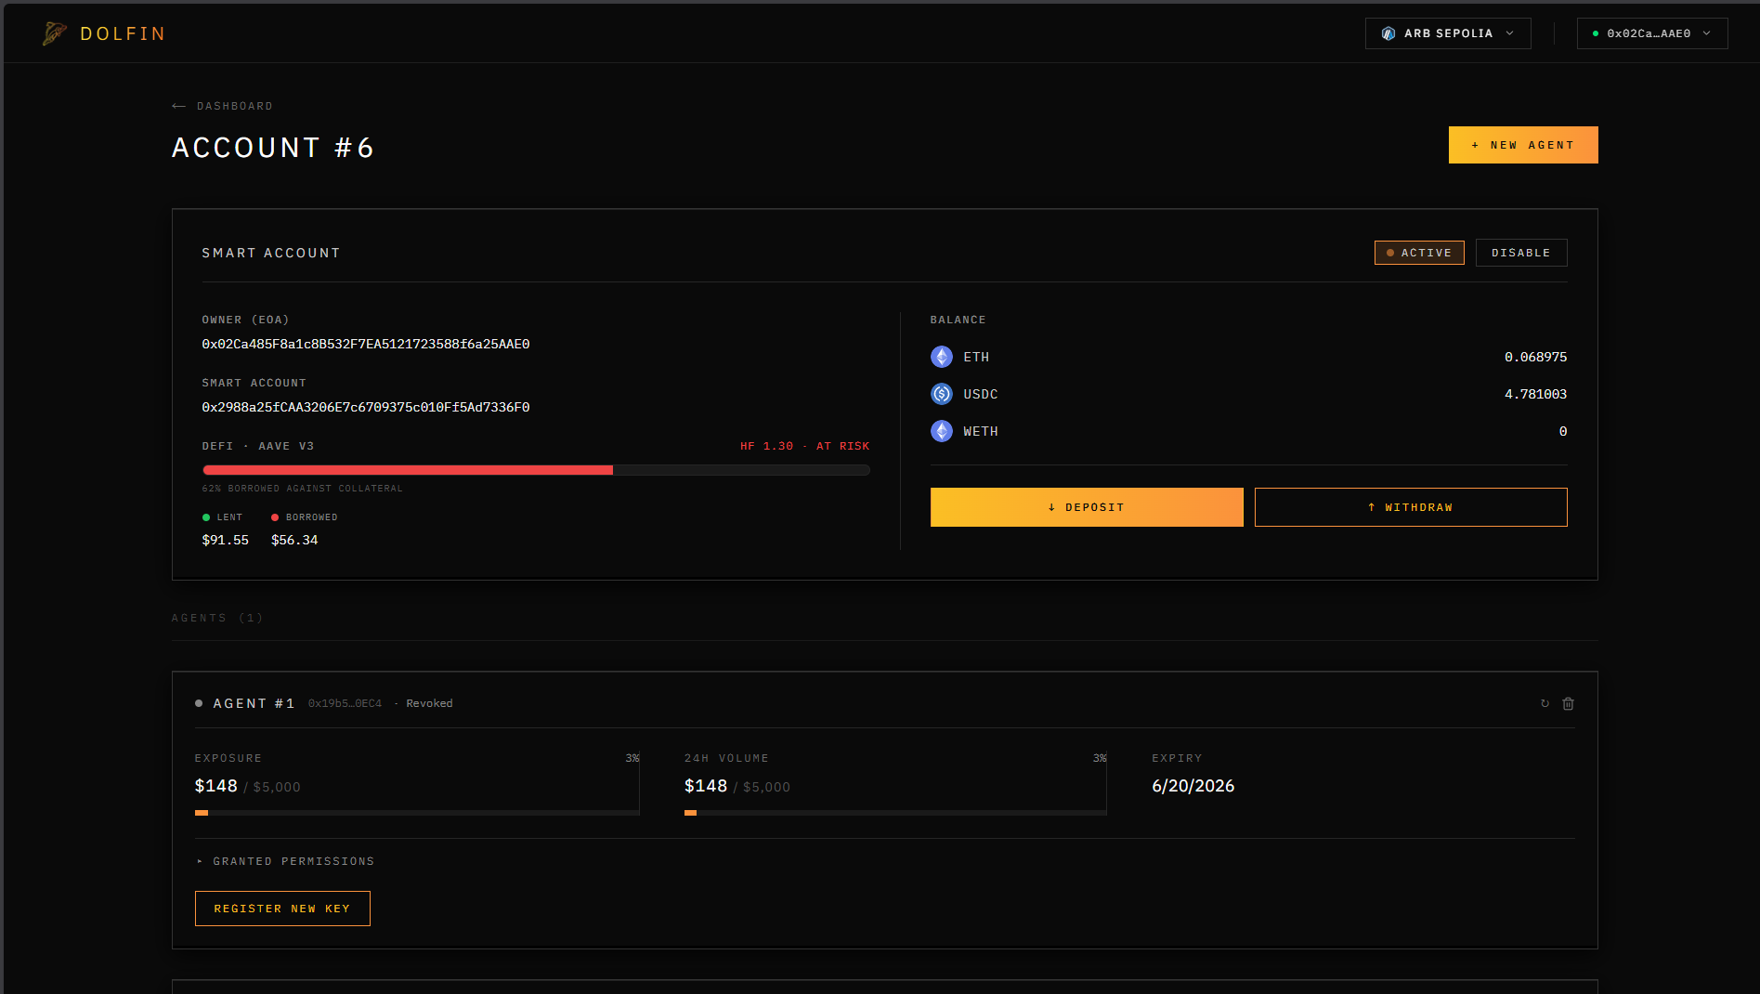Screen dimensions: 1760x994
Task: Create a New Agent
Action: (x=1523, y=145)
